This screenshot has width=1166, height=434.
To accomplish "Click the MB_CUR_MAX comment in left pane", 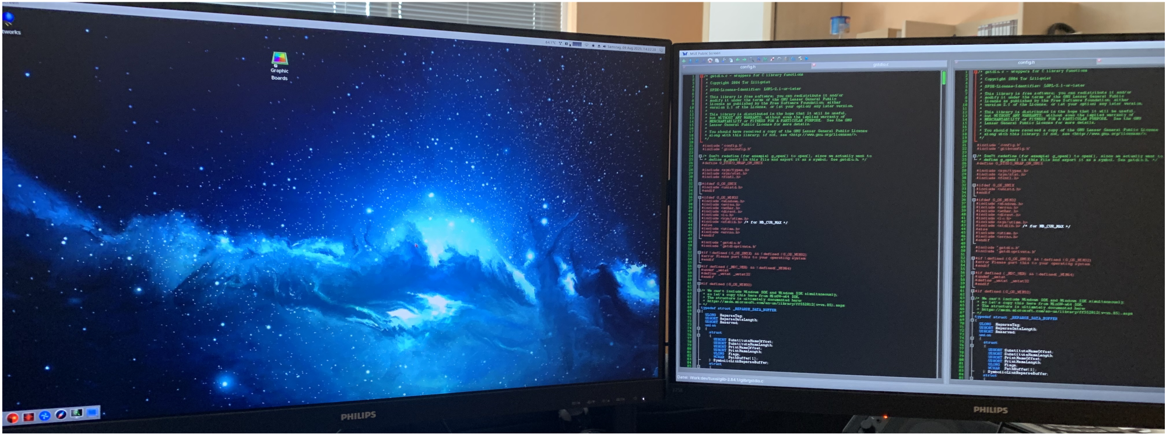I will click(766, 223).
